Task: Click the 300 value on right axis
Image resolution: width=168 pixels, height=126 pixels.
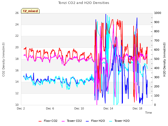Action: coord(157,77)
